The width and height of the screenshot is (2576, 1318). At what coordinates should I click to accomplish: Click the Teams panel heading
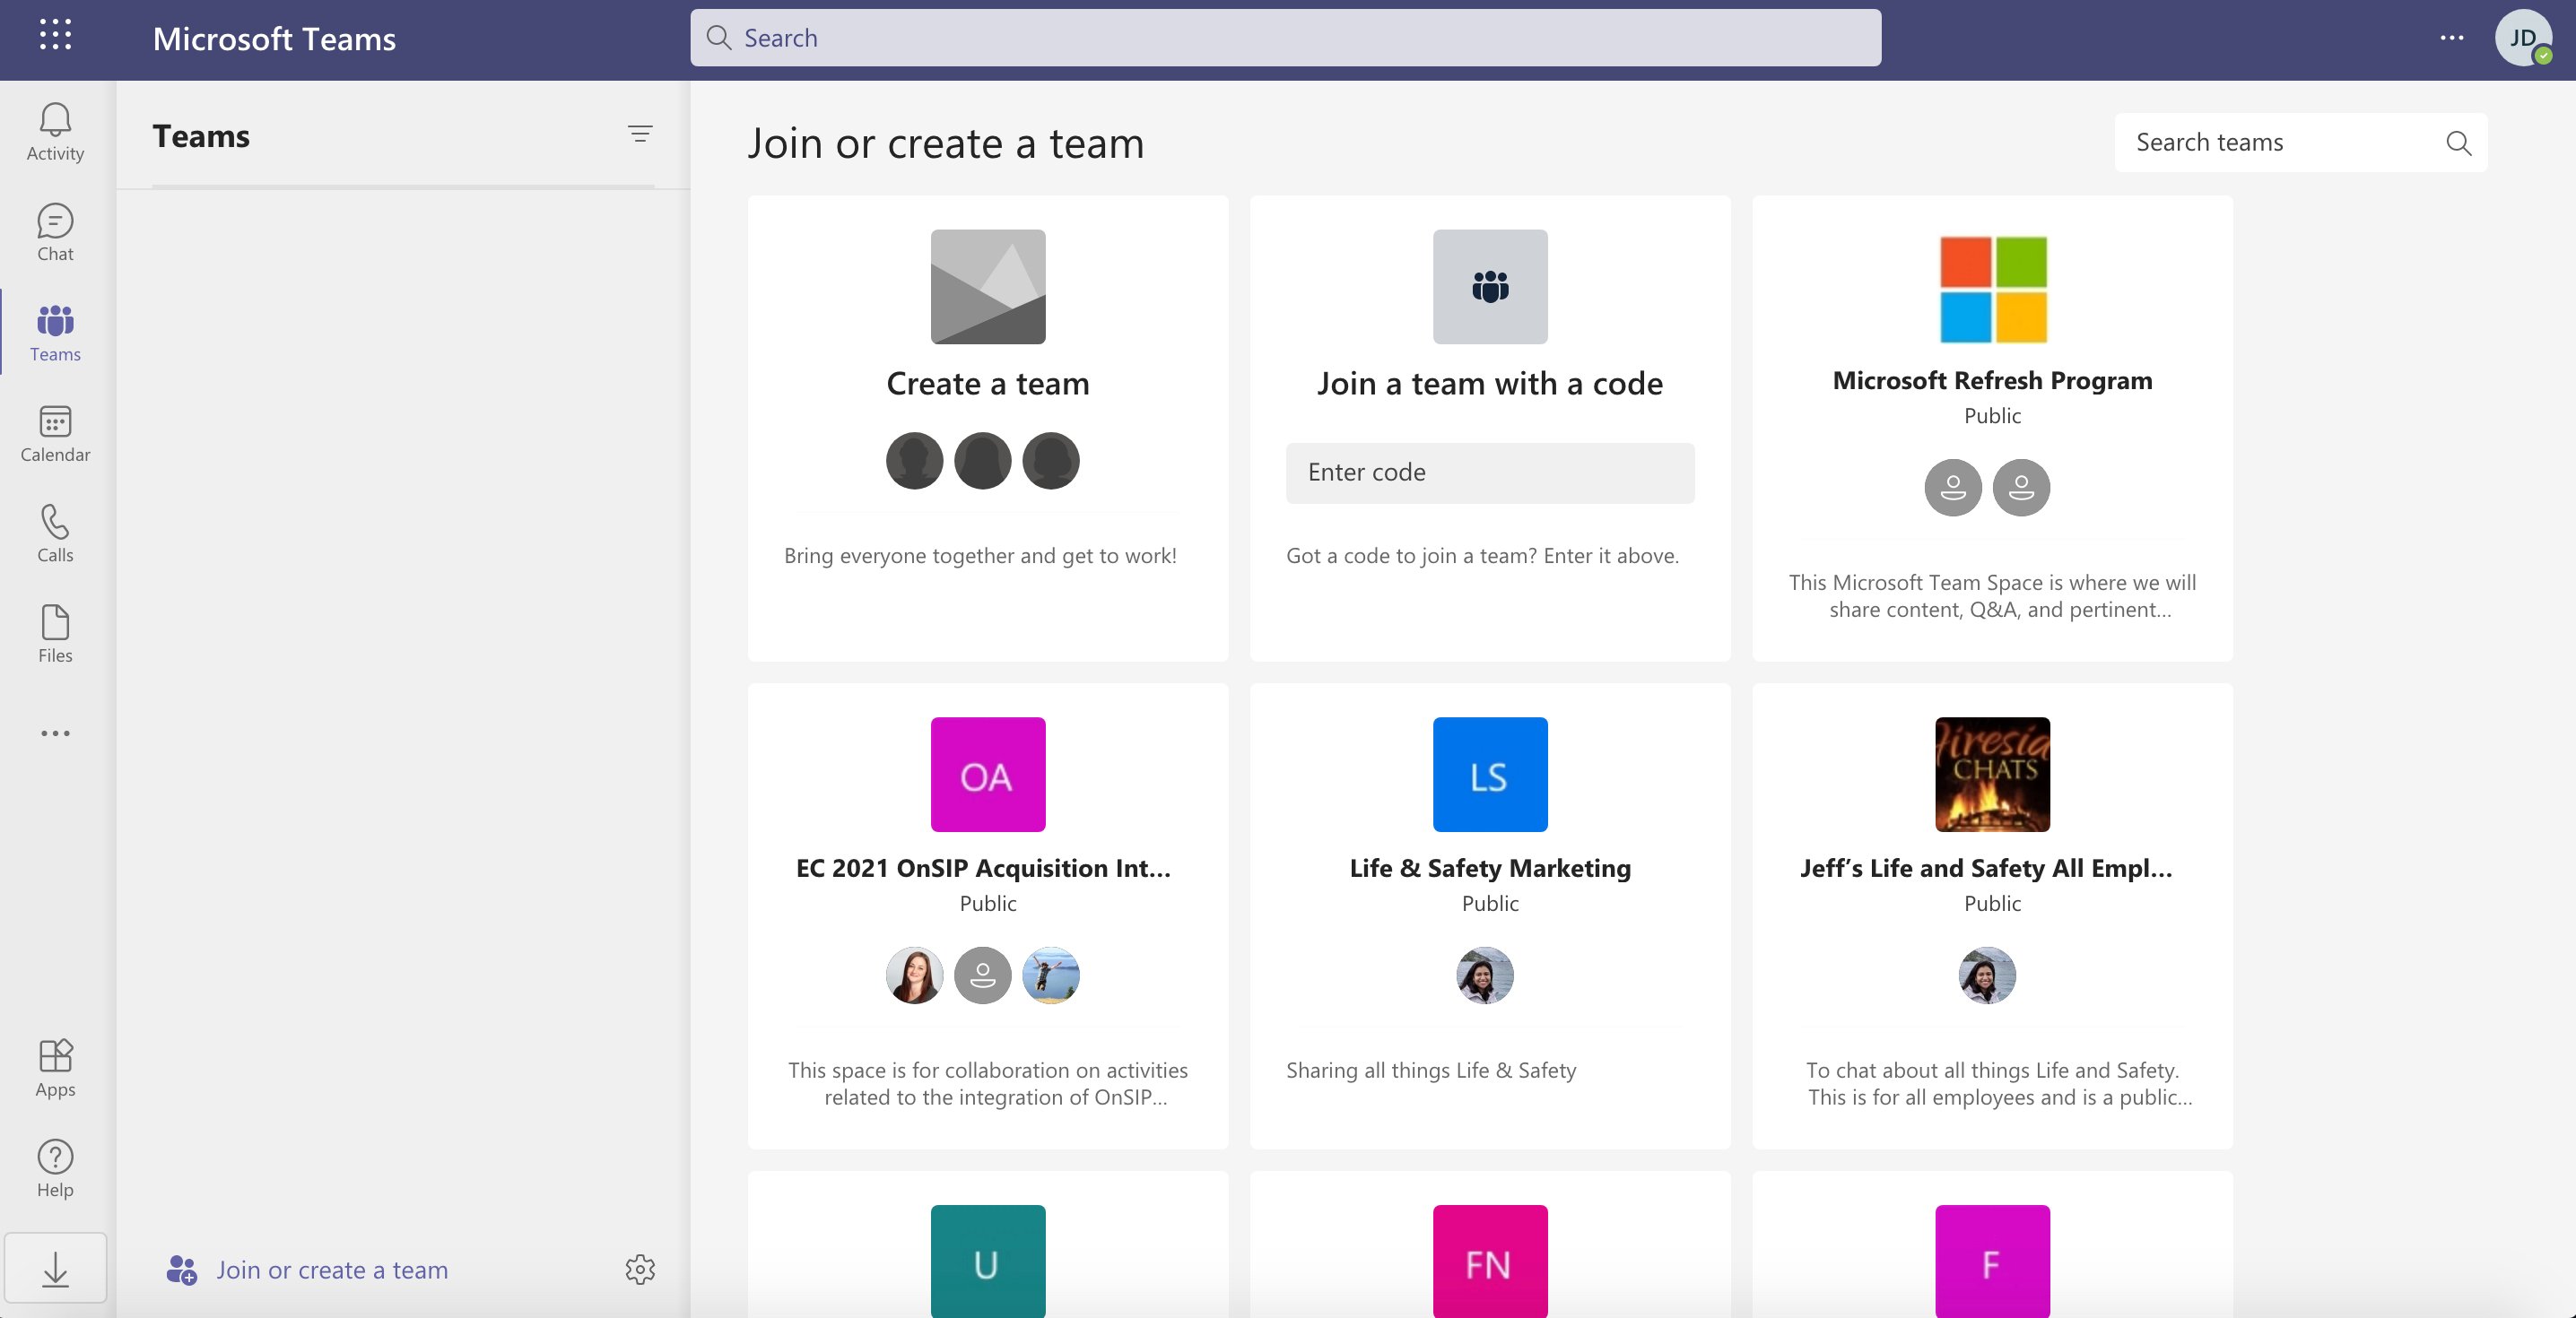point(201,136)
